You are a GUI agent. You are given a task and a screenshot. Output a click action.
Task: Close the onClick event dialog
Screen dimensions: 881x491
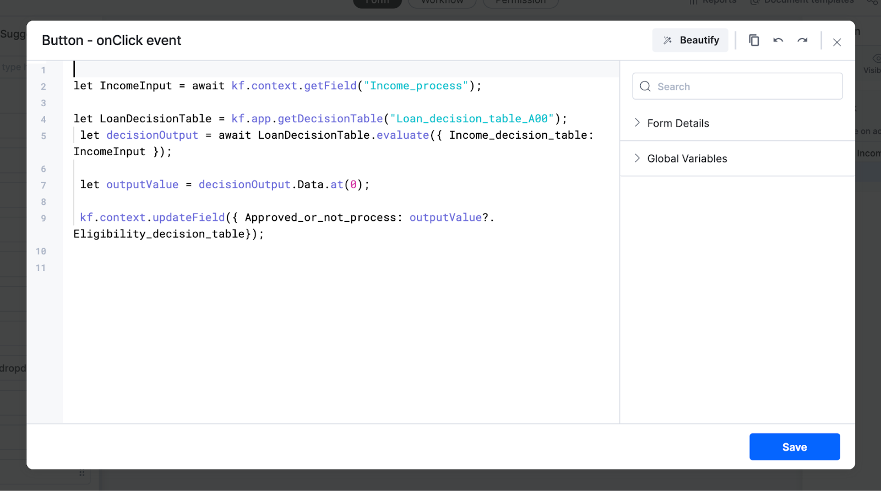pyautogui.click(x=837, y=42)
